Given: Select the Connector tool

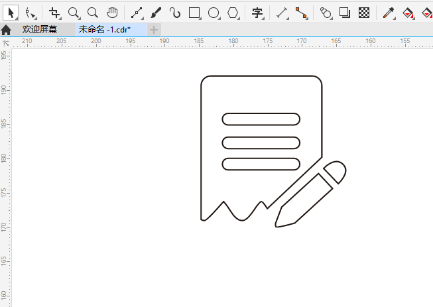Looking at the screenshot, I should coord(302,13).
